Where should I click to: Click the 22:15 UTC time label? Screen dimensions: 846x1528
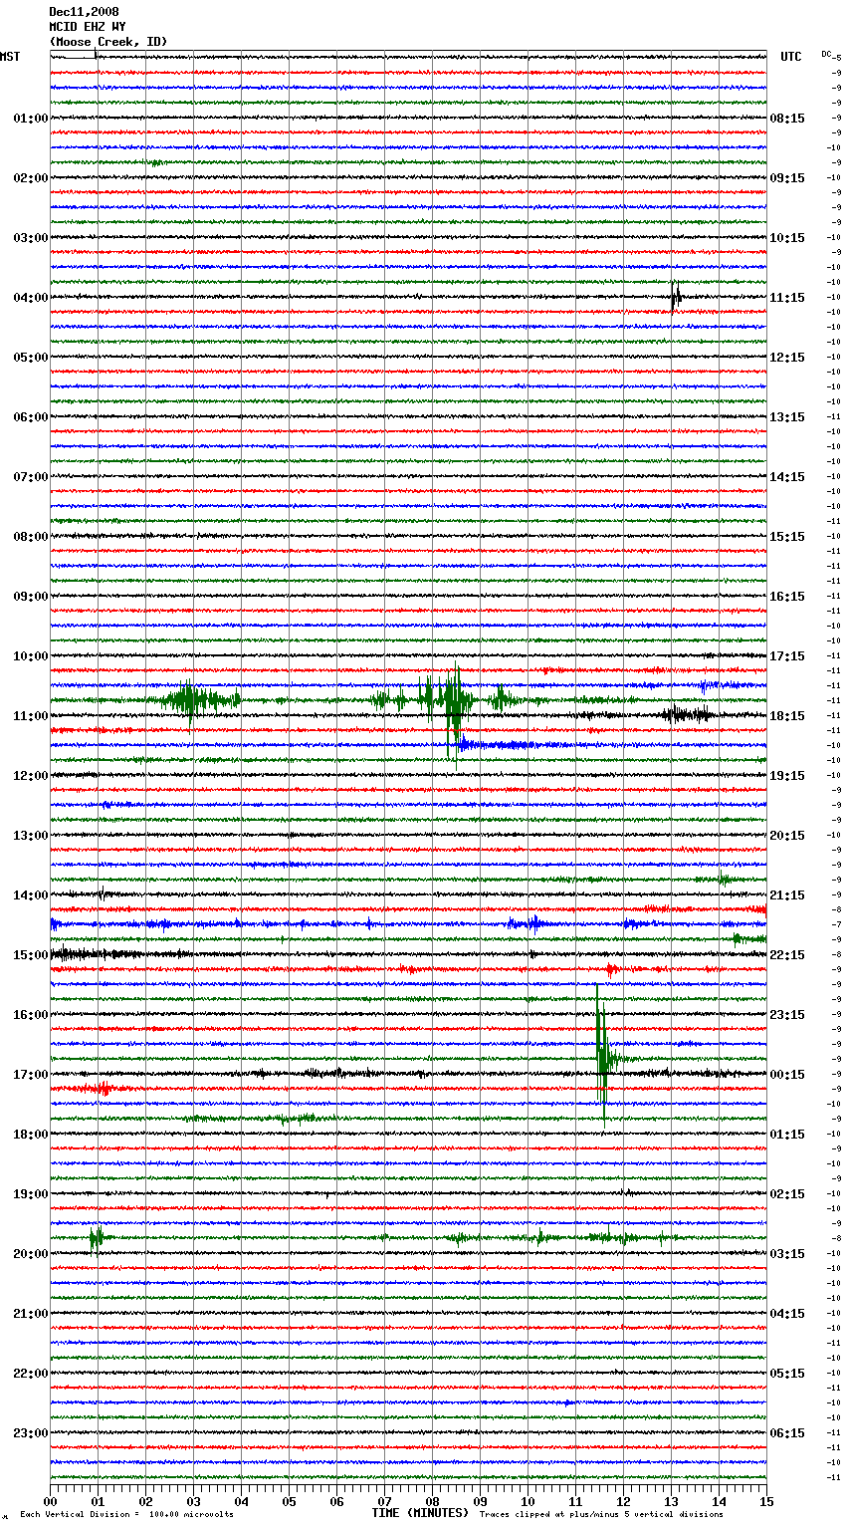[787, 955]
